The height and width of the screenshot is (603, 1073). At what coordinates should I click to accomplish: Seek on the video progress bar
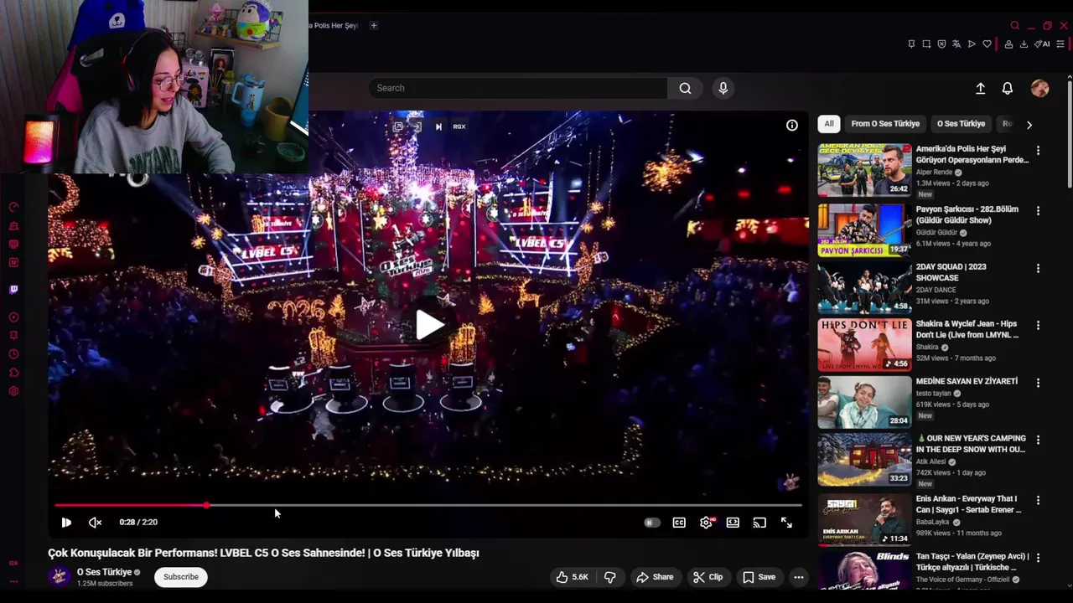click(428, 505)
